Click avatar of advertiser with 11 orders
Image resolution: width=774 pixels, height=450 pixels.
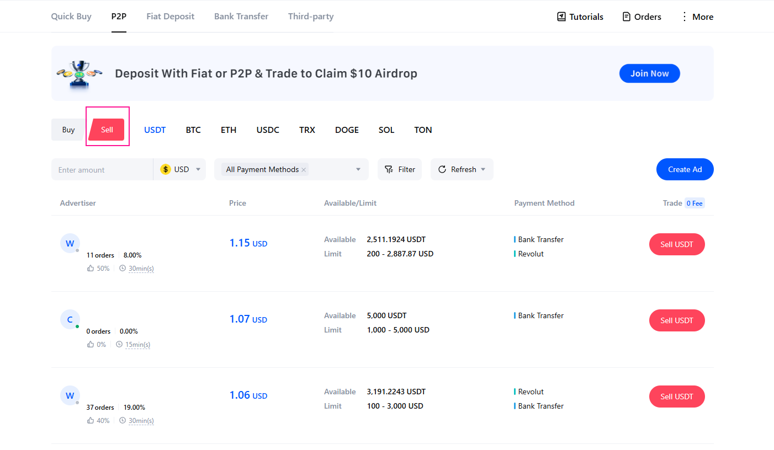click(70, 243)
